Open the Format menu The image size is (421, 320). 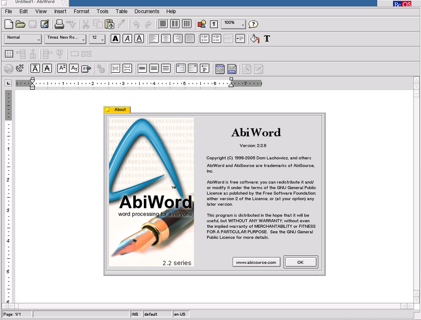coord(81,11)
